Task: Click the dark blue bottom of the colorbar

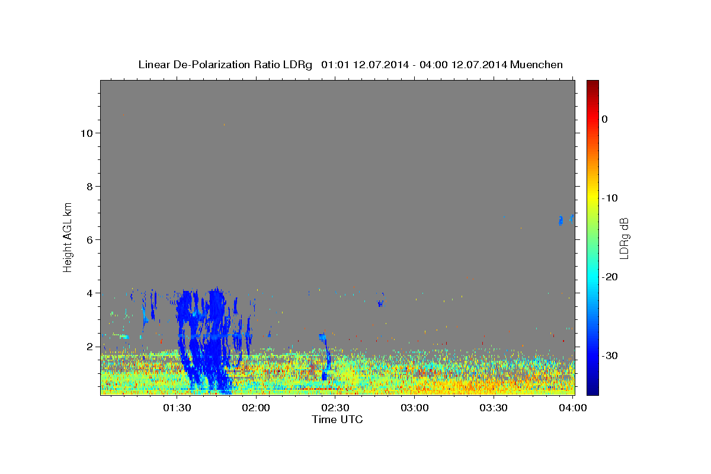Action: click(x=592, y=389)
